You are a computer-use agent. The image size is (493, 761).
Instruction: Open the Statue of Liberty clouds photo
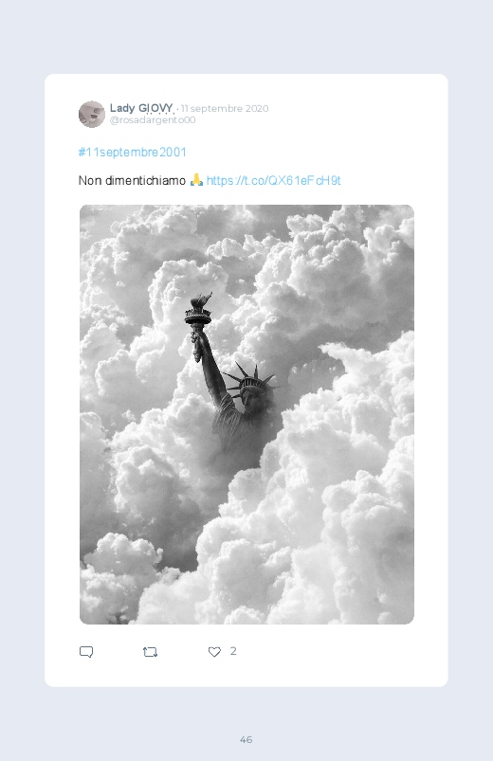(246, 414)
